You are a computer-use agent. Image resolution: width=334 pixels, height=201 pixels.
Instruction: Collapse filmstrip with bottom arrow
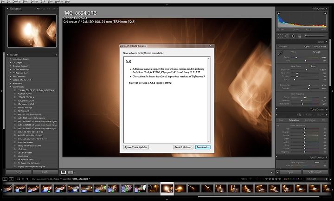[x=167, y=200]
